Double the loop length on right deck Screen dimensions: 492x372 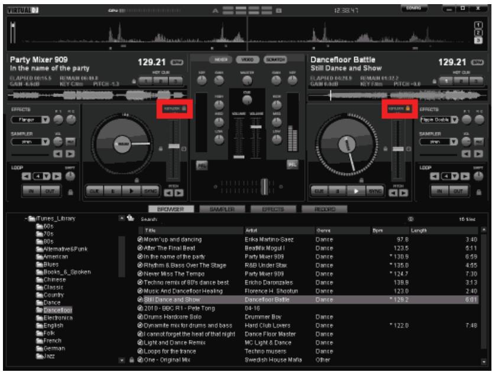click(465, 176)
